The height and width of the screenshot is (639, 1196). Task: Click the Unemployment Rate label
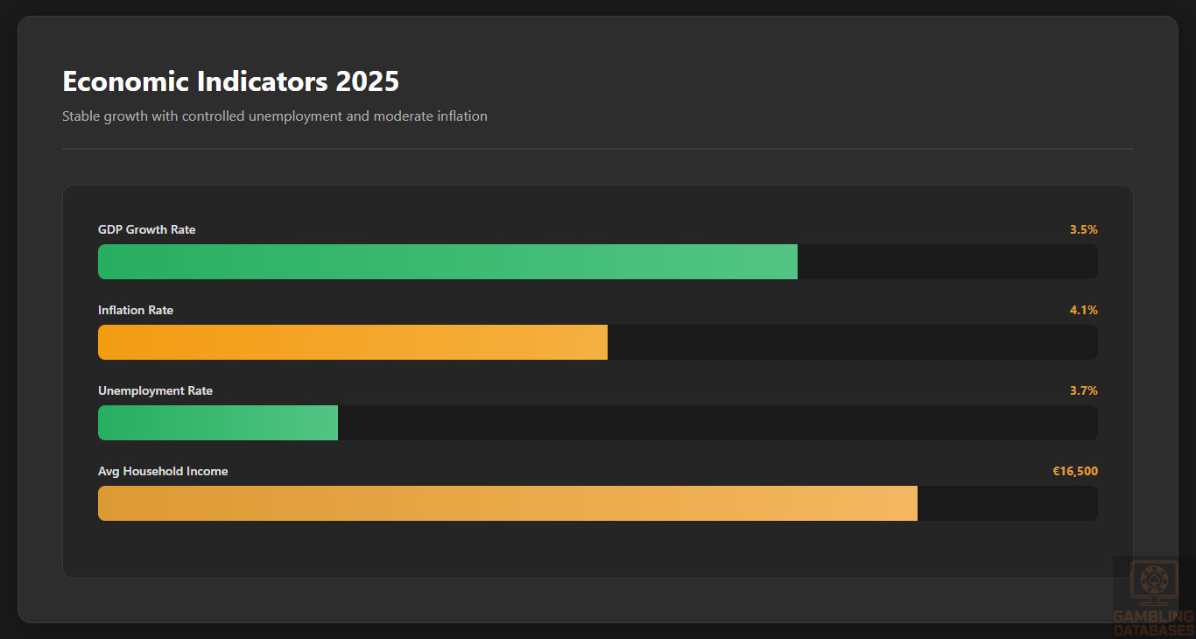tap(155, 391)
